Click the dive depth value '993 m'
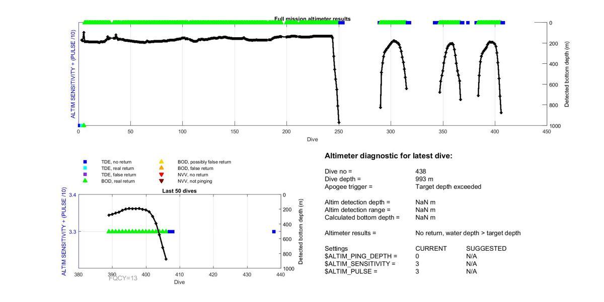This screenshot has height=302, width=604. (425, 179)
